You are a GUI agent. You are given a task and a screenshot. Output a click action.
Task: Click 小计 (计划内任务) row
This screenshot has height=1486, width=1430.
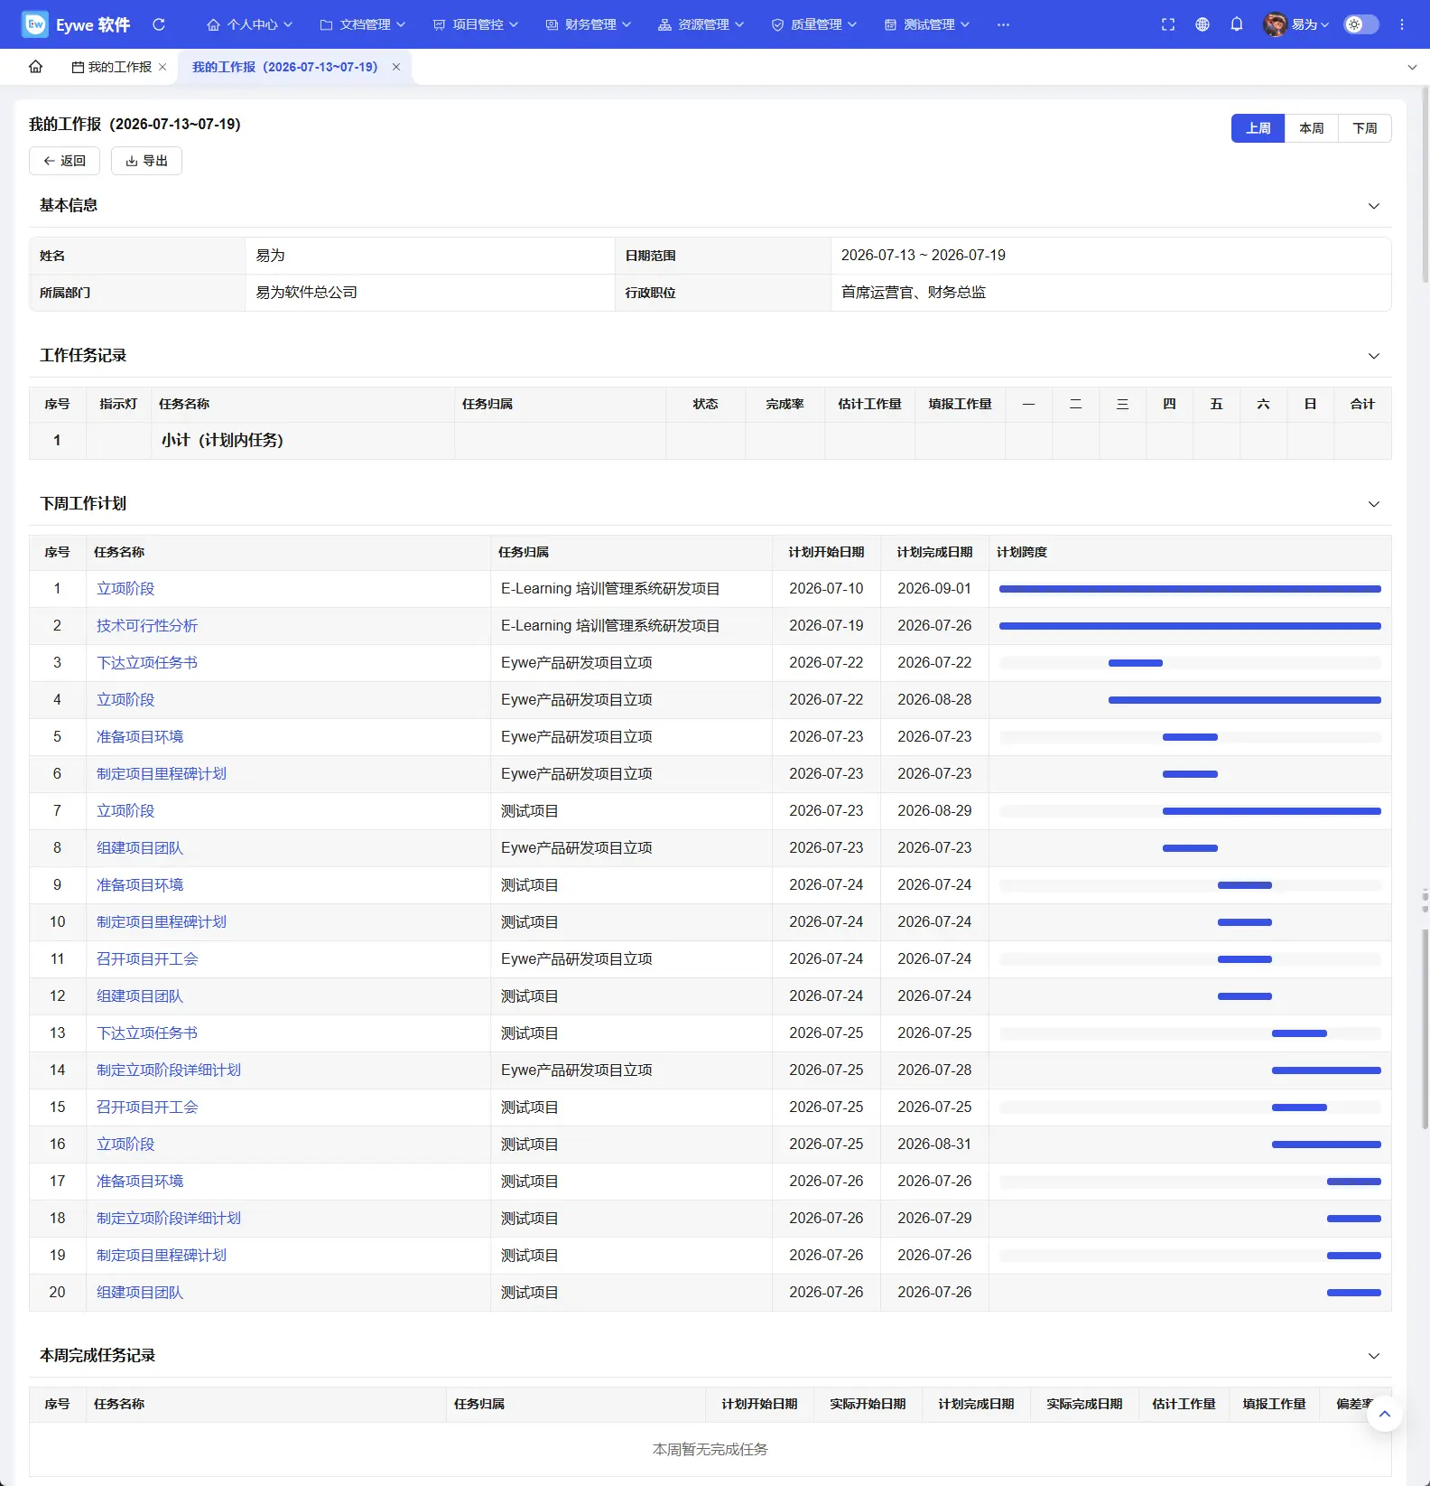(710, 441)
